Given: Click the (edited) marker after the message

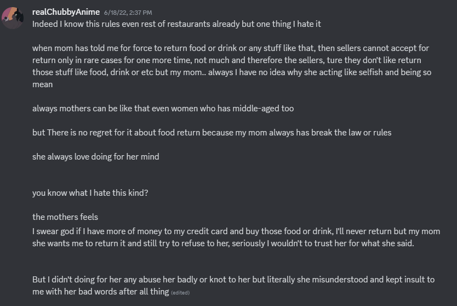Looking at the screenshot, I should pos(180,293).
